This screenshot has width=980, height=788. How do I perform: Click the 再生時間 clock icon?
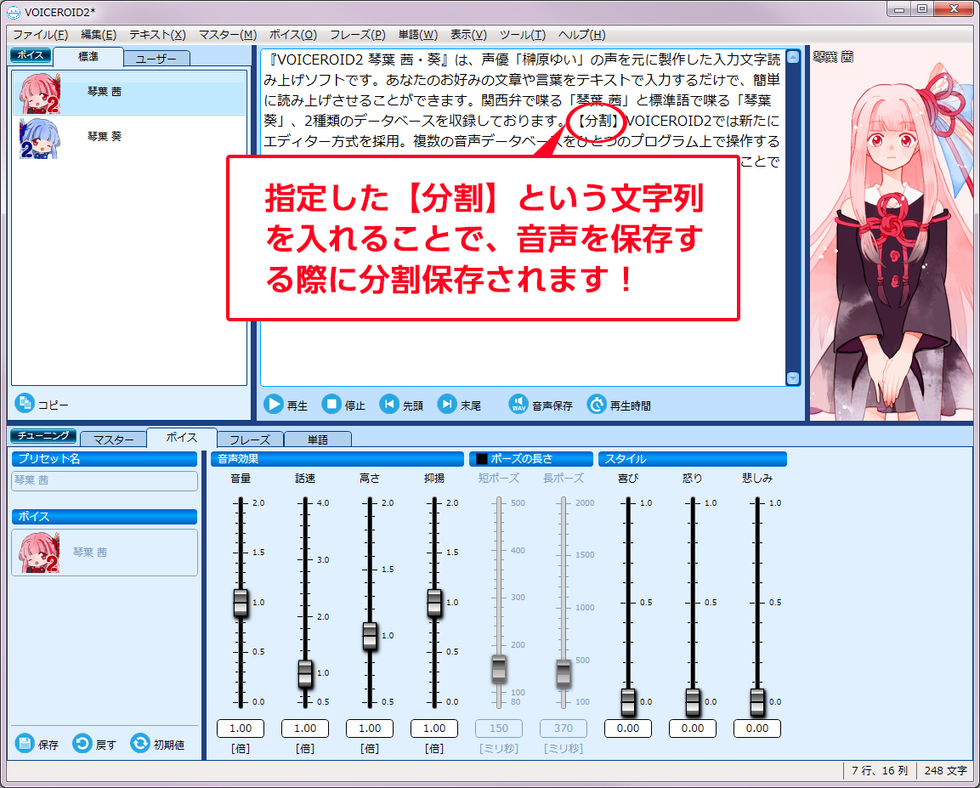pos(597,405)
